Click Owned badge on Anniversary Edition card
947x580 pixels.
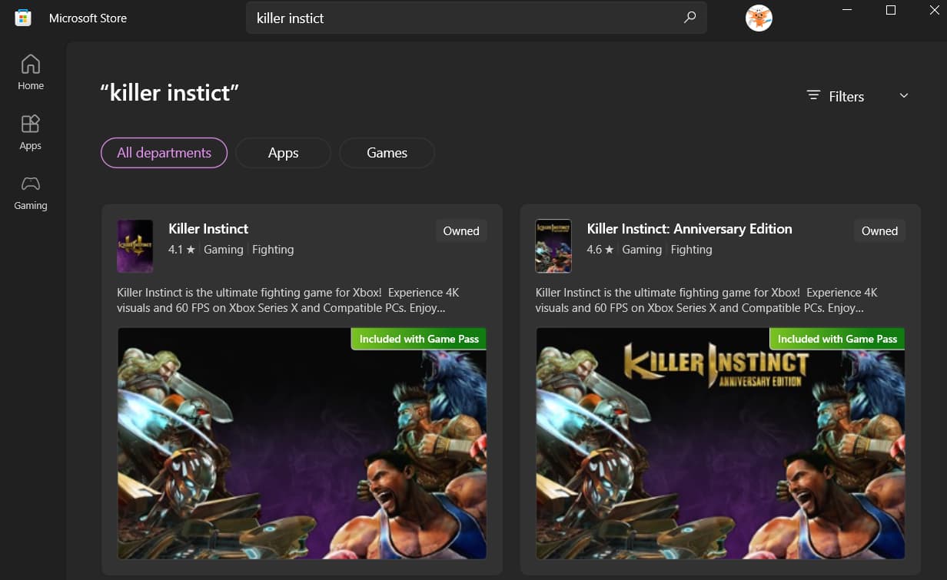(879, 230)
